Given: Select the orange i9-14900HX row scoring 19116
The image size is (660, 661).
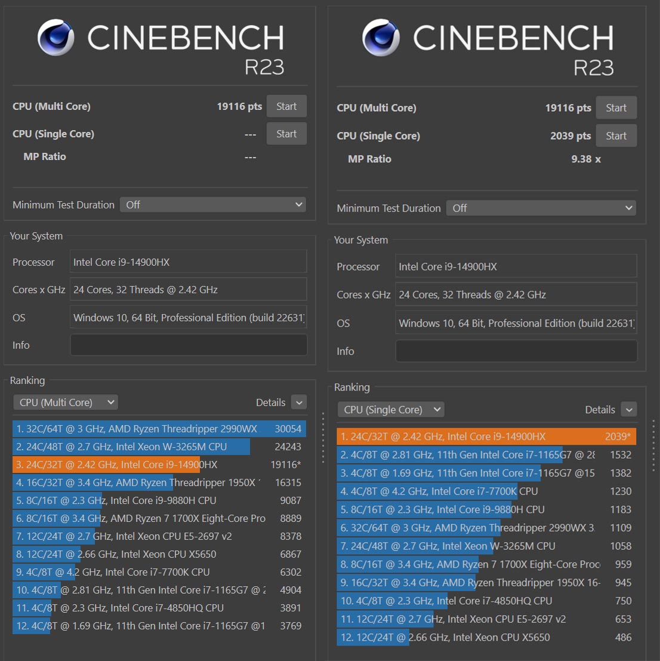Looking at the screenshot, I should tap(159, 465).
